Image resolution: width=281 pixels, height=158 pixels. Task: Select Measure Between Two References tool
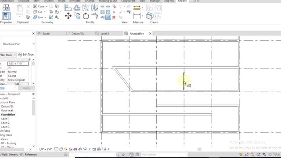click(x=137, y=8)
